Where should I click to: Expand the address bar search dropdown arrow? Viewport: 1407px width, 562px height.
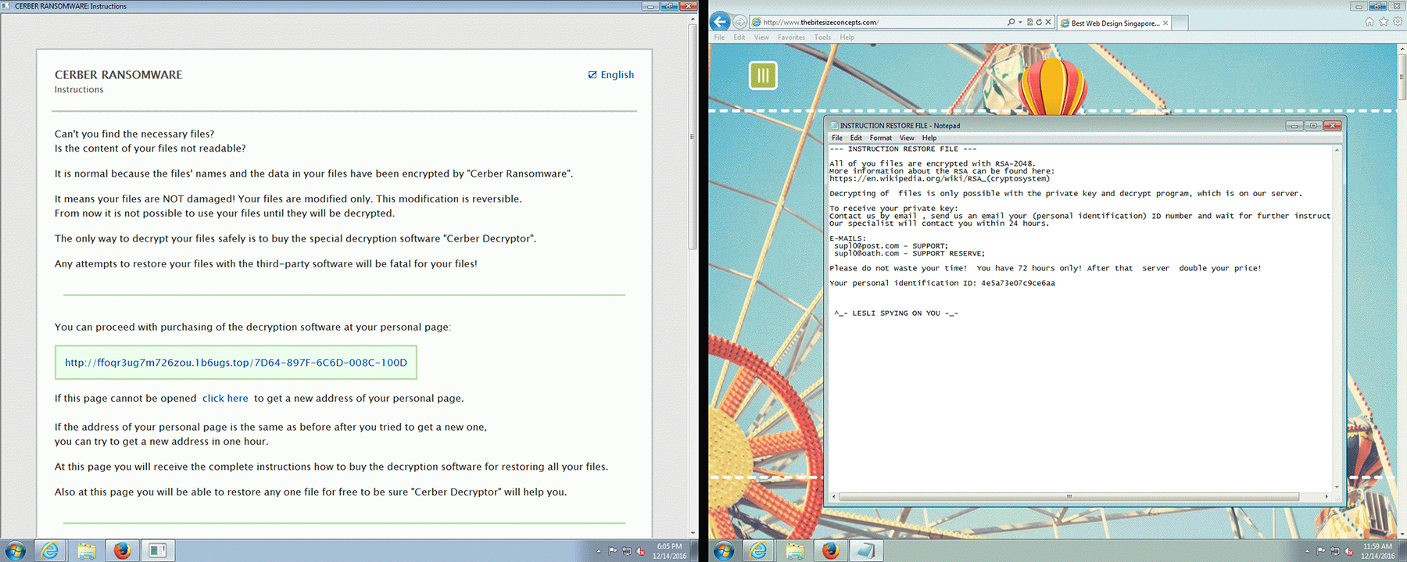coord(1020,22)
